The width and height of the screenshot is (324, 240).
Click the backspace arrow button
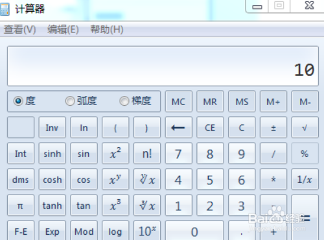tap(179, 128)
